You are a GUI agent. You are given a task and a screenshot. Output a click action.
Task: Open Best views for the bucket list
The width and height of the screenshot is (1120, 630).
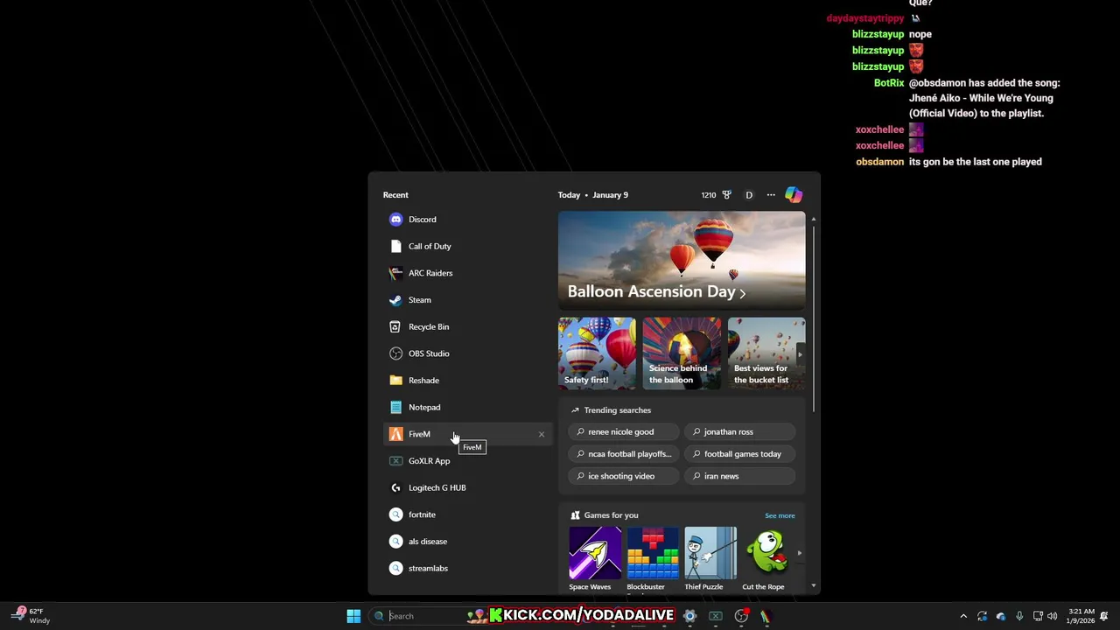click(766, 353)
